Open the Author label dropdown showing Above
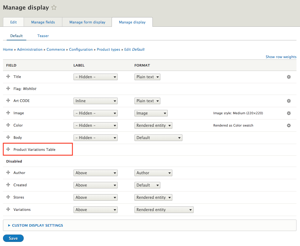This screenshot has width=300, height=246. point(95,173)
